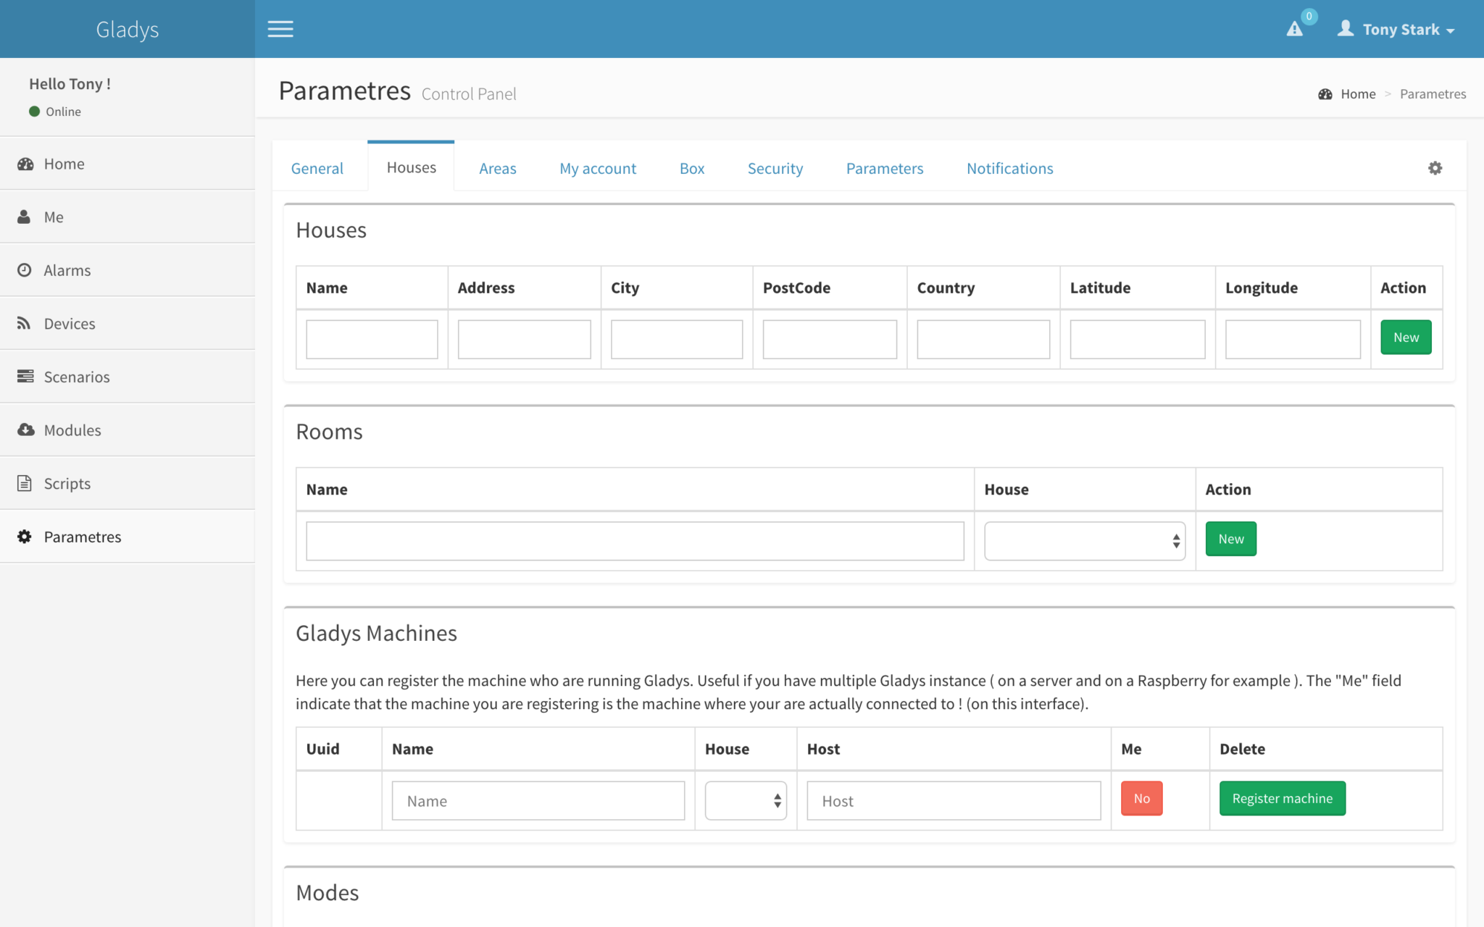Click the Latitude input field for houses
1484x927 pixels.
[1137, 339]
